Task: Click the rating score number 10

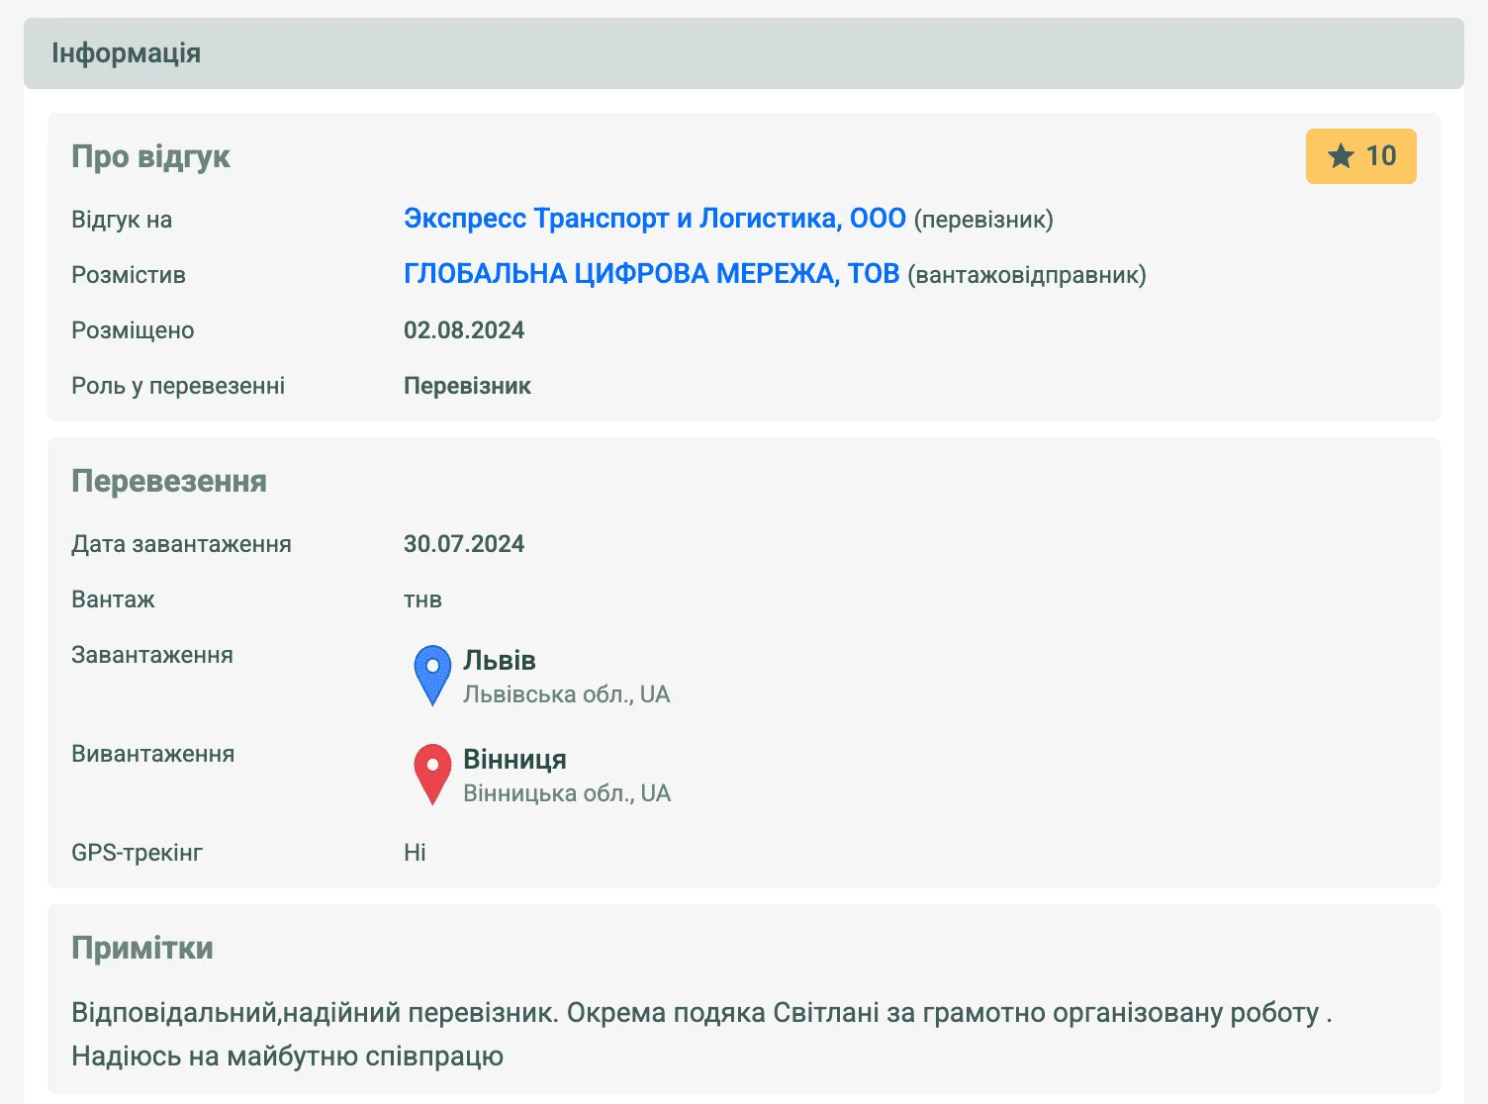Action: coord(1380,156)
